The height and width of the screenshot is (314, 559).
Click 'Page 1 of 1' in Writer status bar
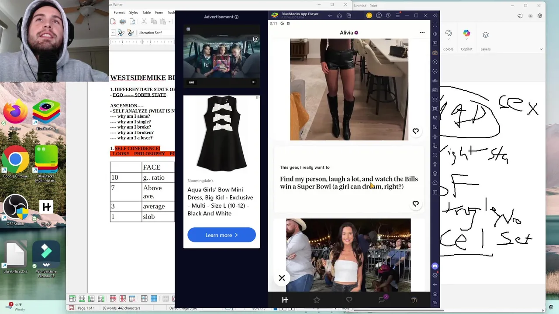pos(86,308)
